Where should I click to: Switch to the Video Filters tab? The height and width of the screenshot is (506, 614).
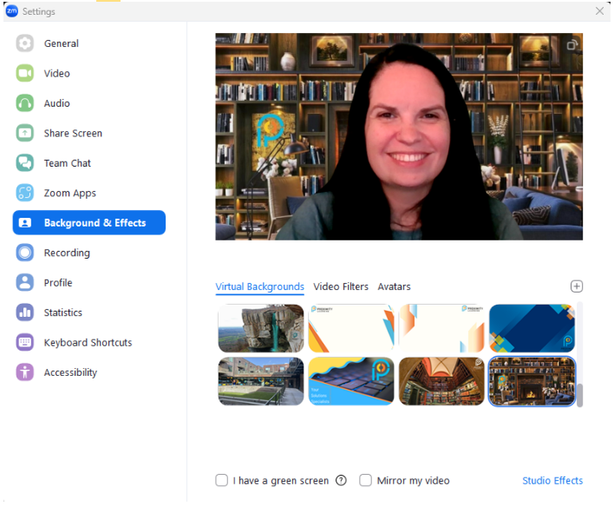341,286
